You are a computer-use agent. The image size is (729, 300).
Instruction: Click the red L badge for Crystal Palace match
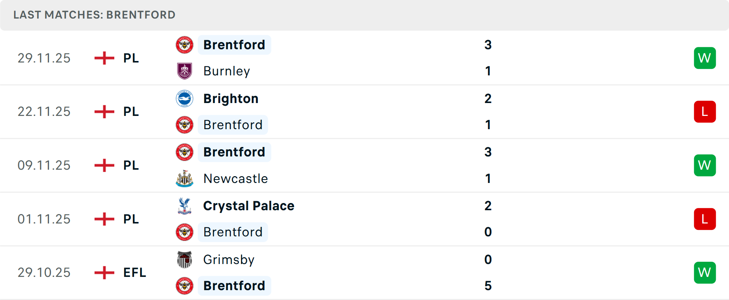point(705,219)
